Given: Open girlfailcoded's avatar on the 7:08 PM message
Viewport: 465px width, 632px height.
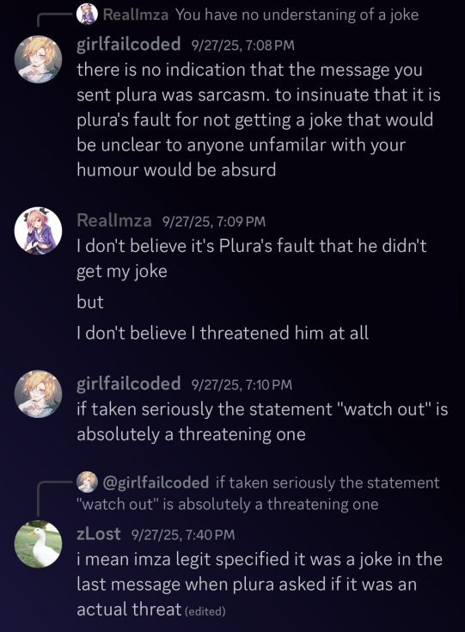Looking at the screenshot, I should click(39, 59).
